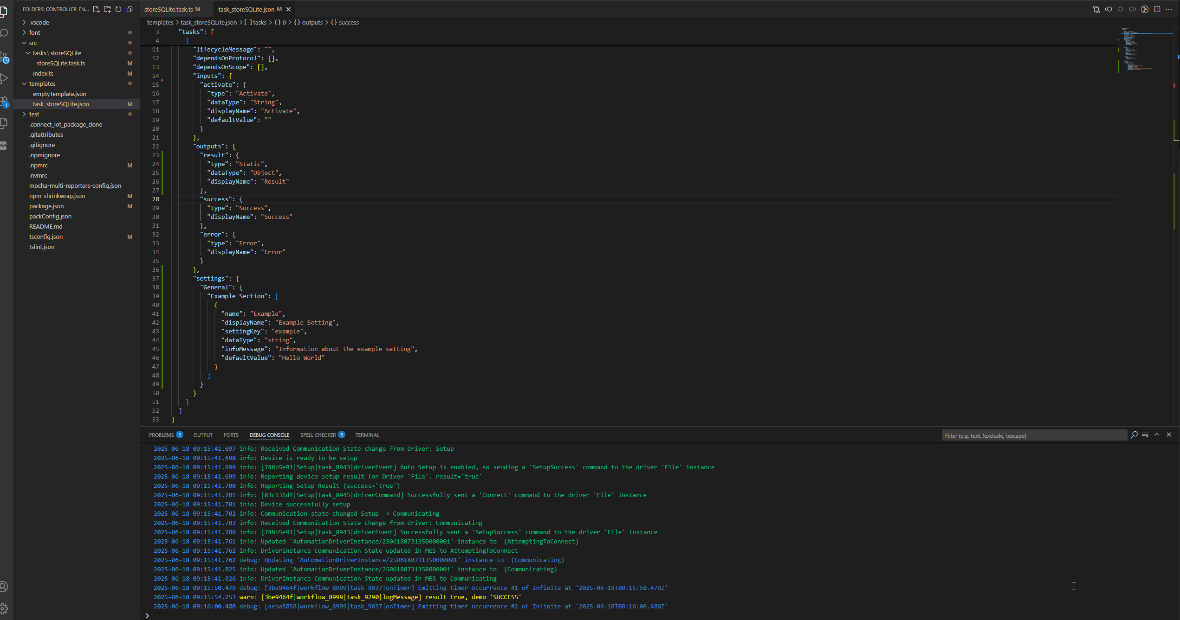Open the Output panel tab

point(203,435)
